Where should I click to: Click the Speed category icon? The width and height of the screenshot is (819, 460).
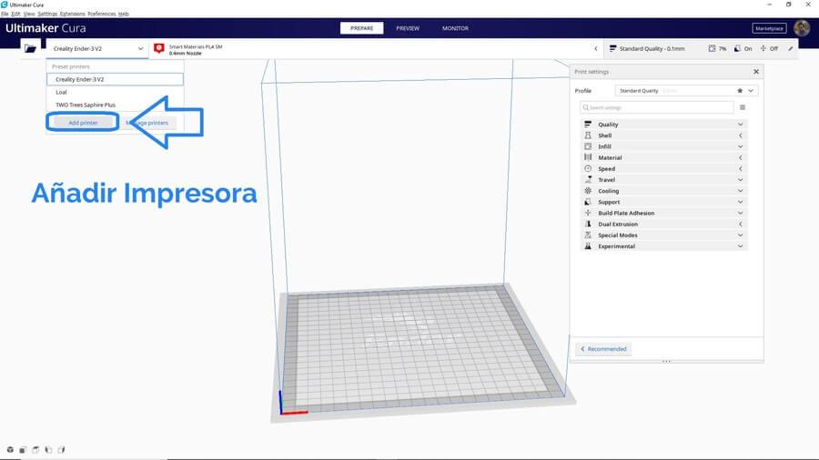click(588, 168)
